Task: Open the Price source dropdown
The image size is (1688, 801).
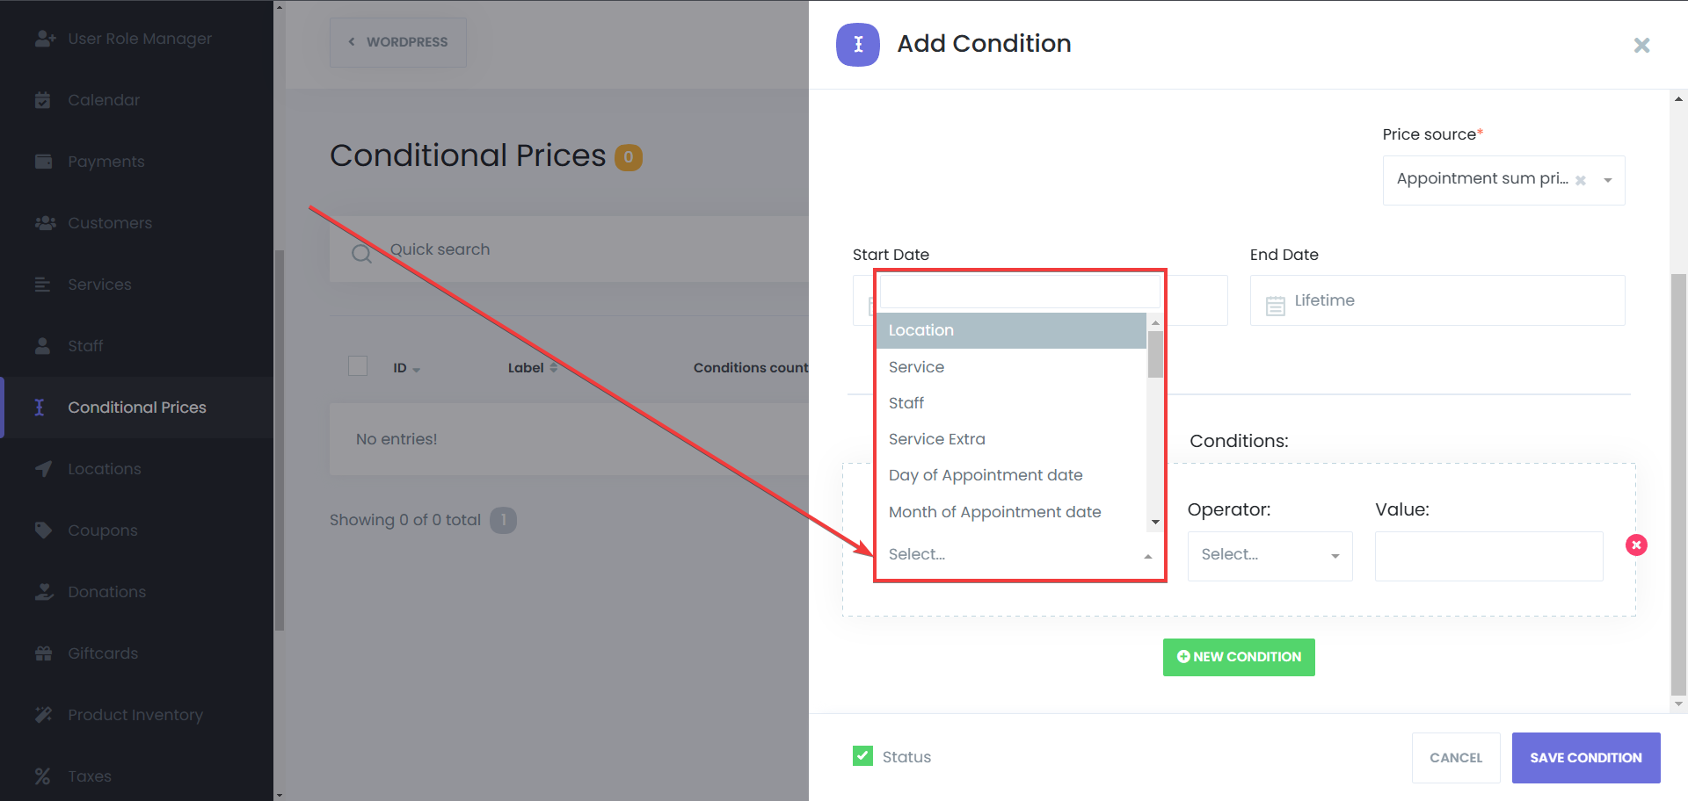Action: (1607, 180)
